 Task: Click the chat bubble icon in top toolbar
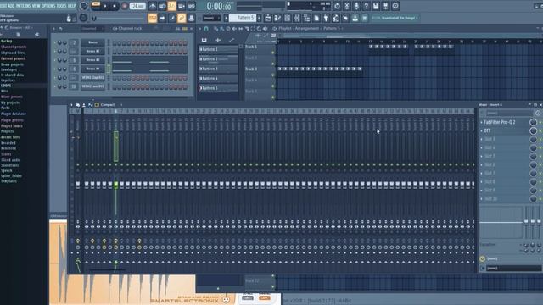(395, 6)
